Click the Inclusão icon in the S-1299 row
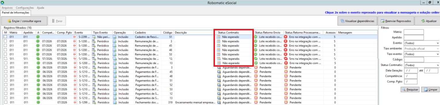Viewport: 440px width, 105px height. coord(115,102)
